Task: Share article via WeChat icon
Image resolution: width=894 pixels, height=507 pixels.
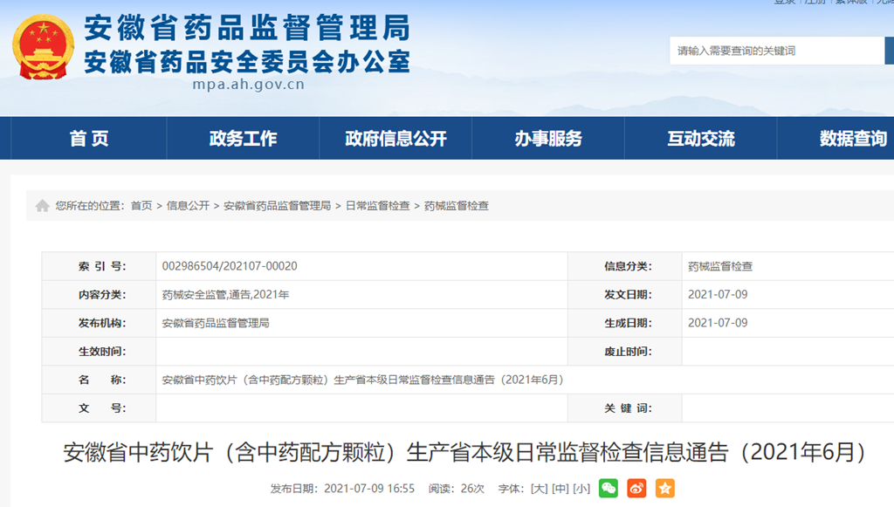Action: (x=609, y=489)
